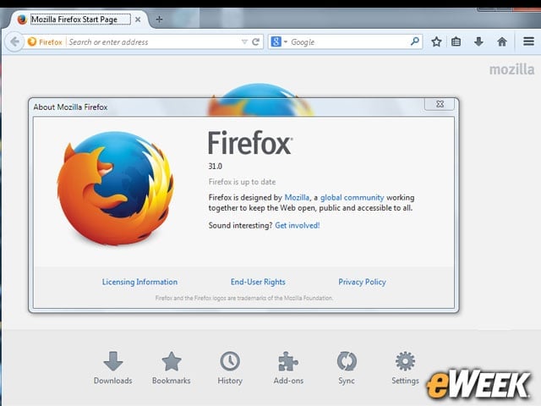Open Settings gear shortcut on start page
The image size is (541, 406).
[x=405, y=361]
